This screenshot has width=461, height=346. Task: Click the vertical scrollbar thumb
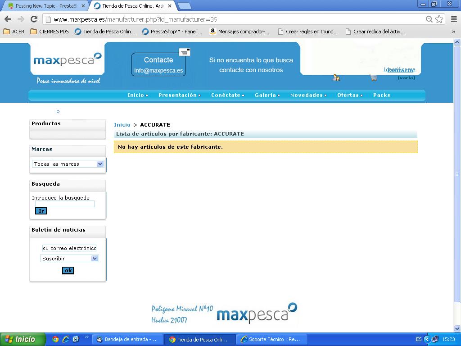click(x=457, y=174)
